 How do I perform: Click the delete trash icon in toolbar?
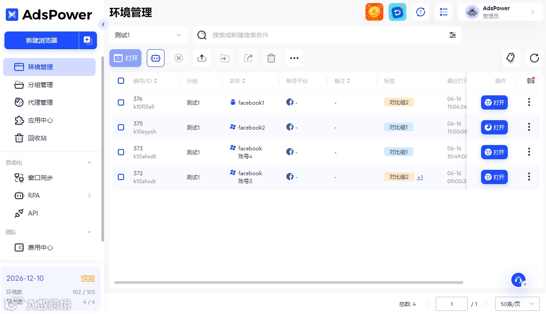pyautogui.click(x=271, y=58)
